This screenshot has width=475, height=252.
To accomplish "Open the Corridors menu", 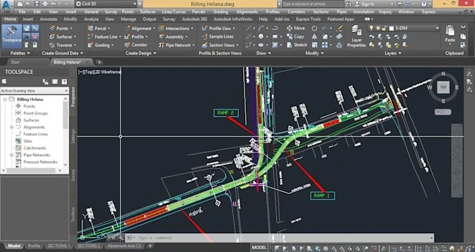I will click(296, 12).
